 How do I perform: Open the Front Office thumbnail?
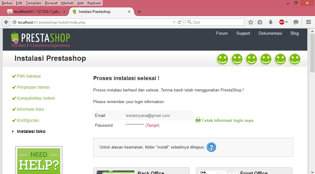pos(218,172)
